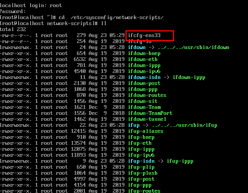Click the ifup-plusb file name

tap(143, 173)
